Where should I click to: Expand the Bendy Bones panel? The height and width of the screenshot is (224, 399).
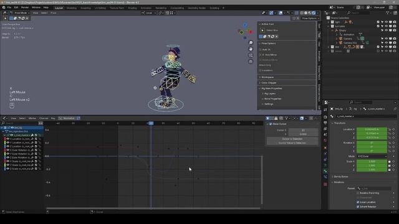click(x=341, y=177)
